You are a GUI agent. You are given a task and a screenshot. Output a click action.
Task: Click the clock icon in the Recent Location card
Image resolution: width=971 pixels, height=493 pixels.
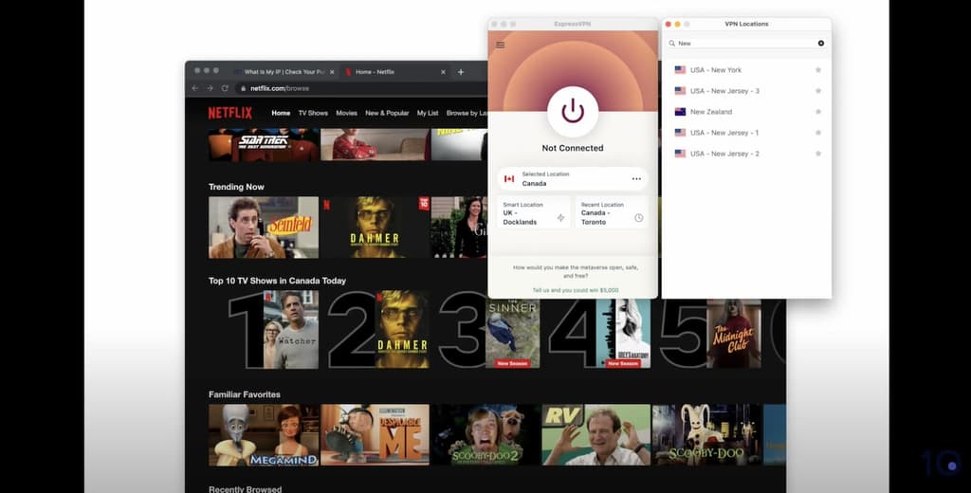click(x=639, y=218)
